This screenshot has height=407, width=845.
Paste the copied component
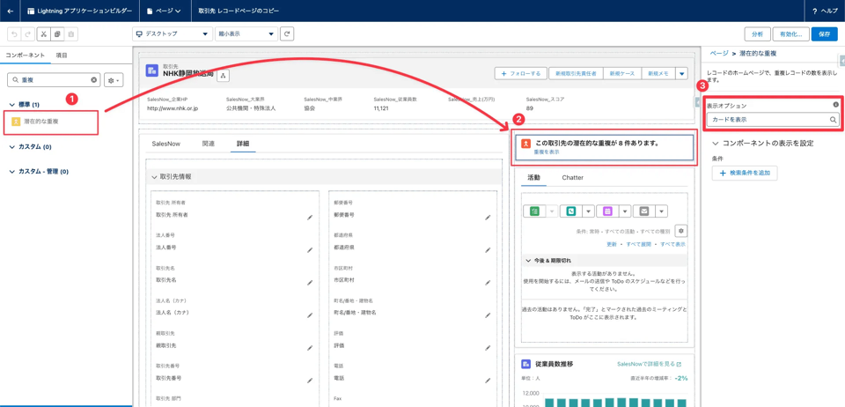pyautogui.click(x=70, y=34)
